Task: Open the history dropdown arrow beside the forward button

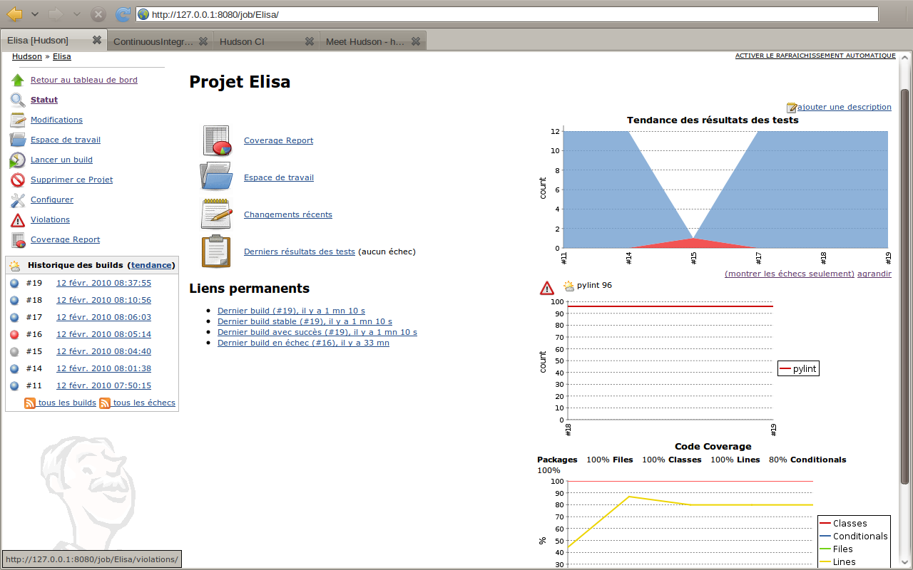Action: [77, 14]
